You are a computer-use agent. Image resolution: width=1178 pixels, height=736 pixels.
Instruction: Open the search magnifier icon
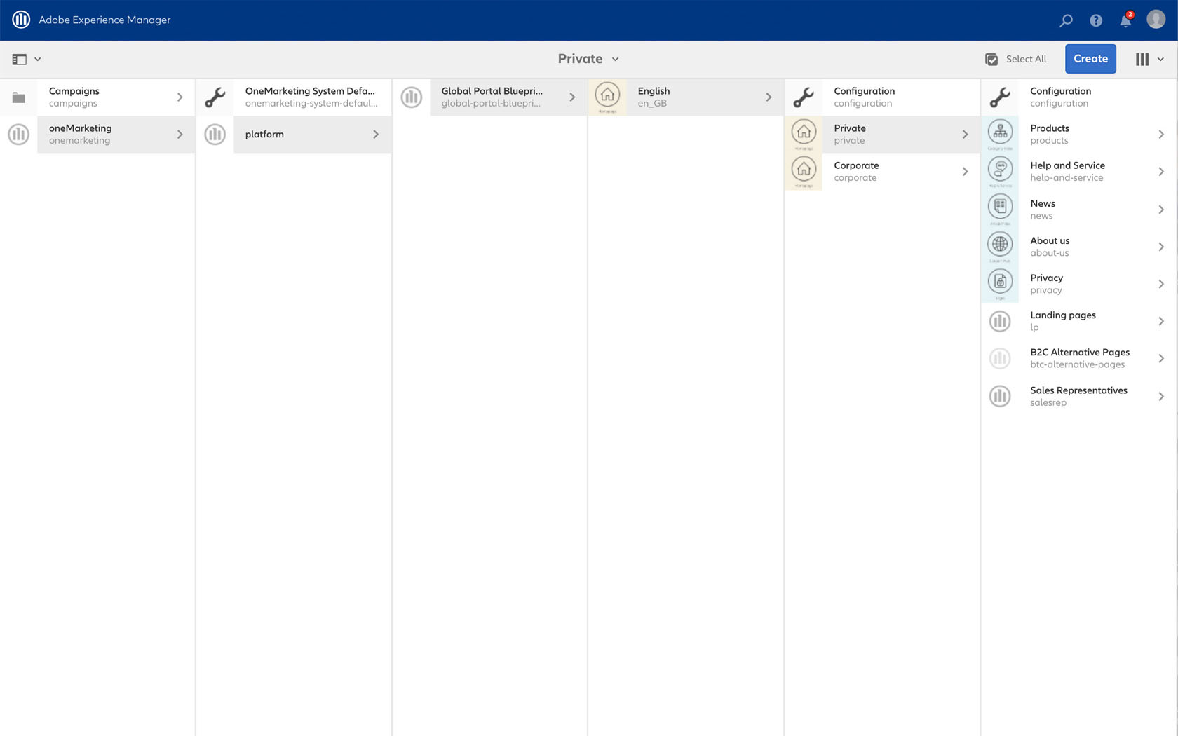pos(1066,20)
